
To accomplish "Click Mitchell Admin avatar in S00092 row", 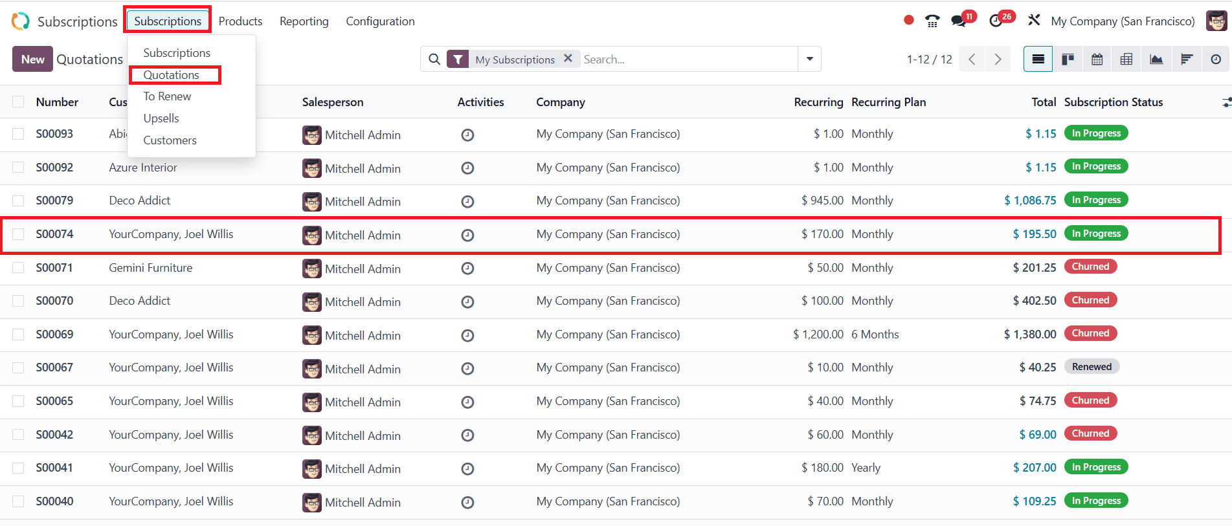I will [x=312, y=168].
